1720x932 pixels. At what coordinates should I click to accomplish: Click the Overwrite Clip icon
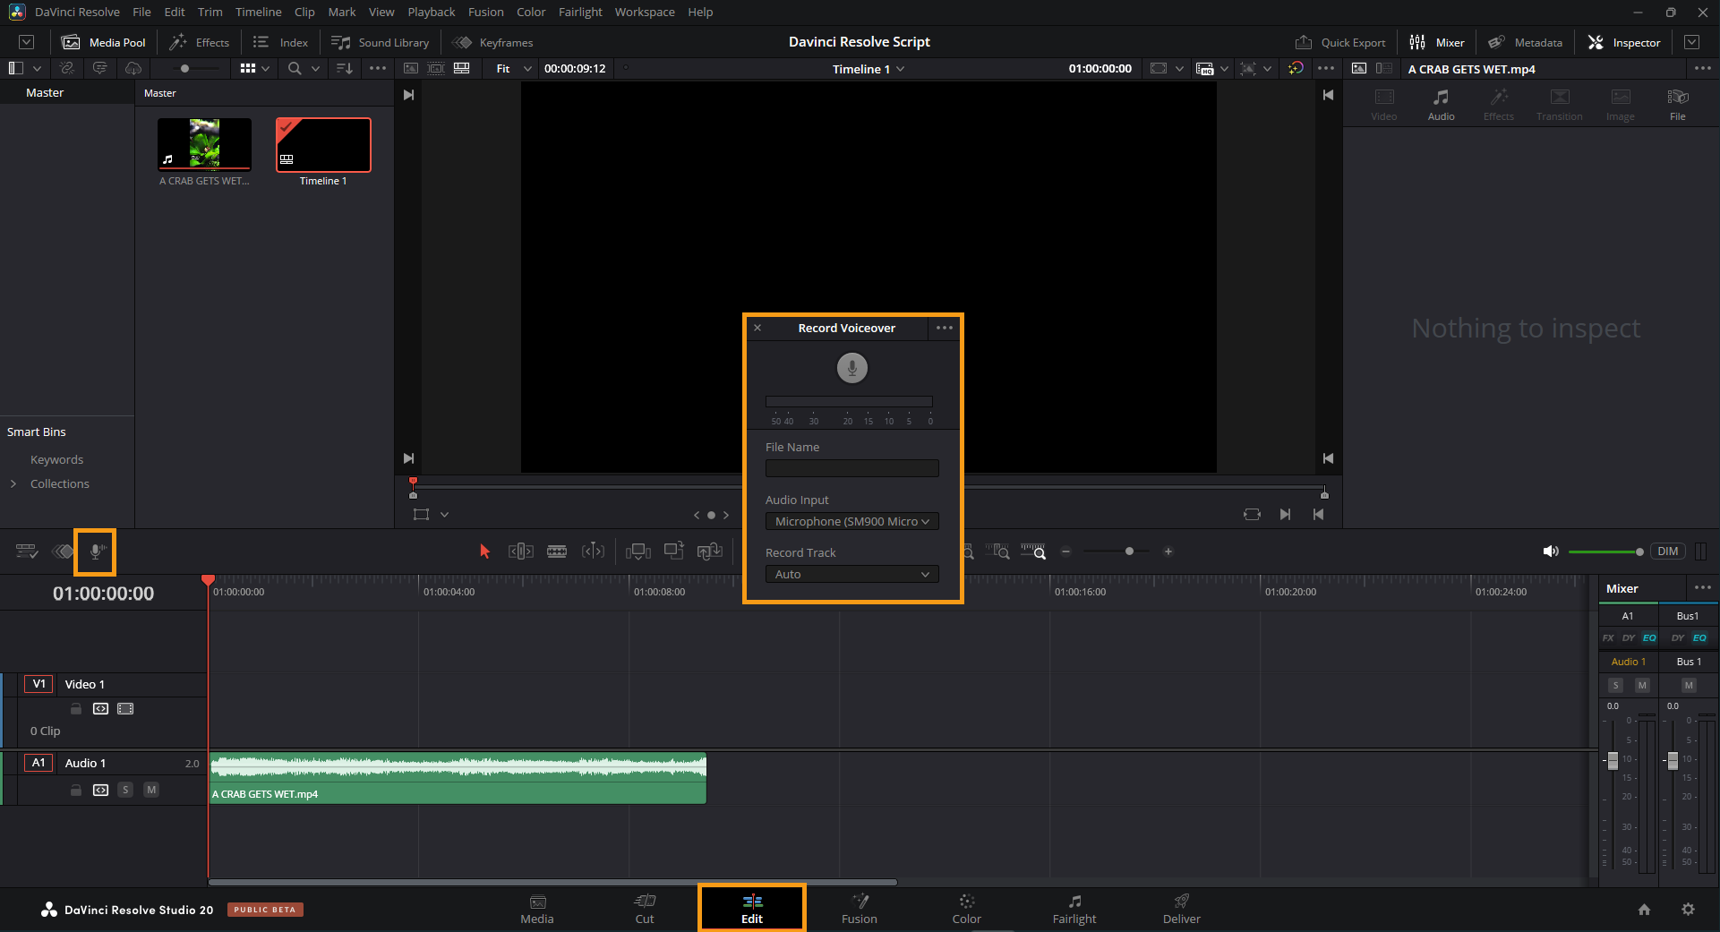pyautogui.click(x=674, y=551)
